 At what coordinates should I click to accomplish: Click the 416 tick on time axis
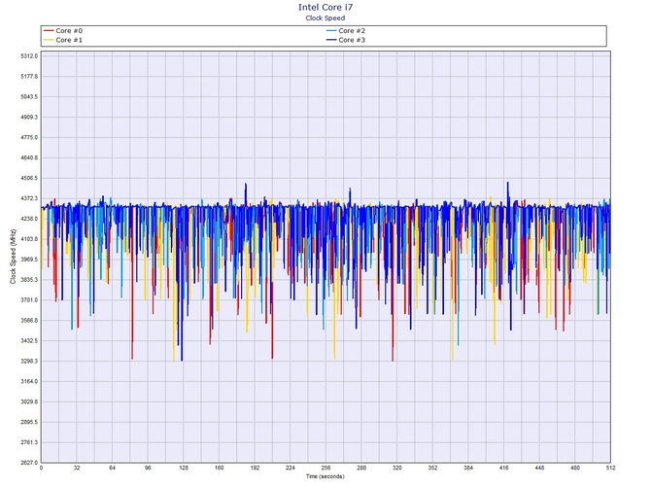pyautogui.click(x=504, y=468)
